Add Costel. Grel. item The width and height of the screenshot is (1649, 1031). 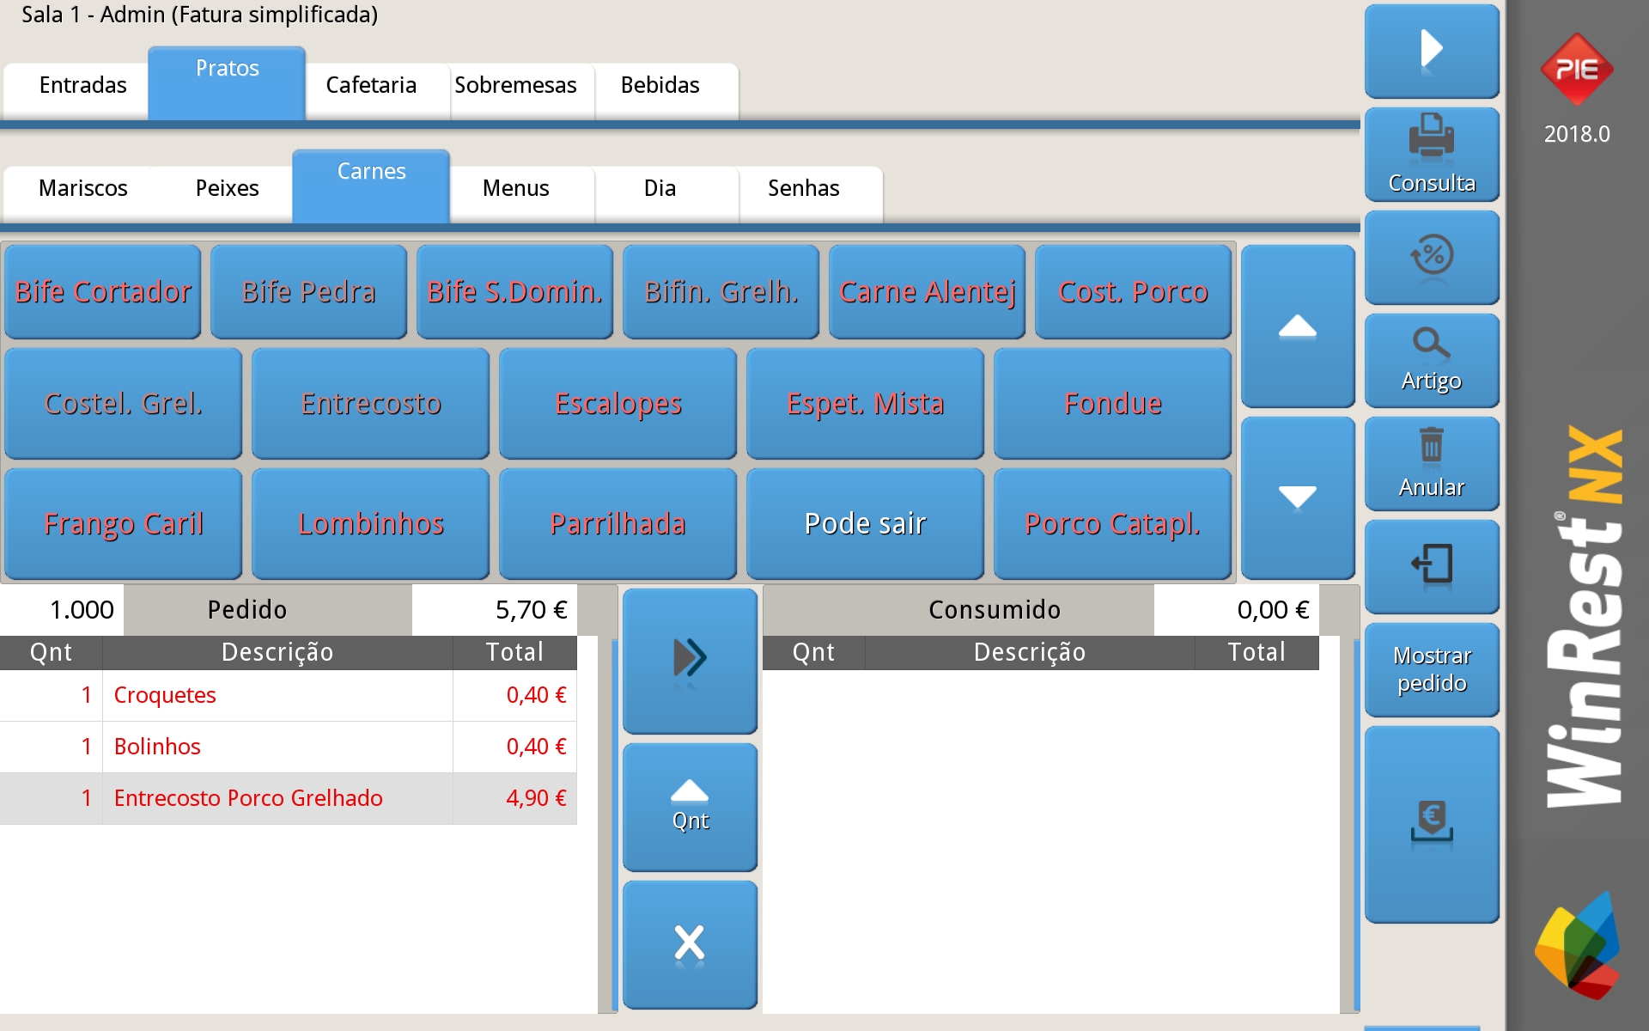pos(123,404)
